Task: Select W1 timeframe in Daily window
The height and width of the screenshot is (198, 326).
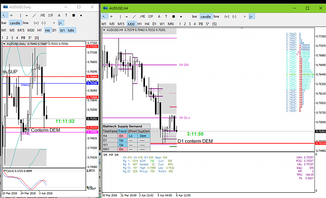Action: [63, 30]
